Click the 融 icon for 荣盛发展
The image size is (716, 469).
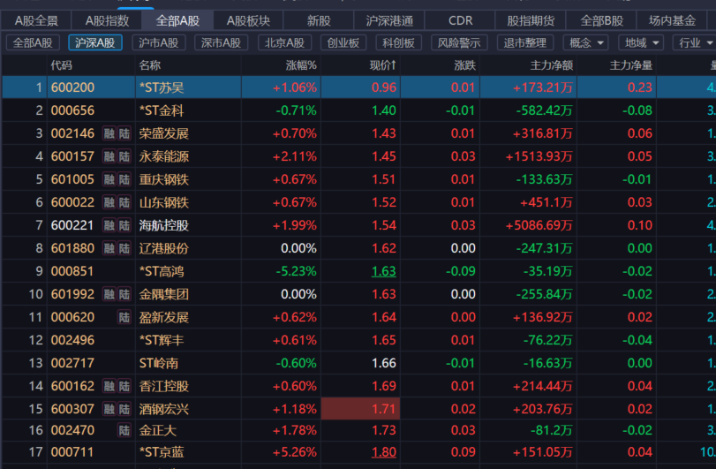pyautogui.click(x=109, y=133)
